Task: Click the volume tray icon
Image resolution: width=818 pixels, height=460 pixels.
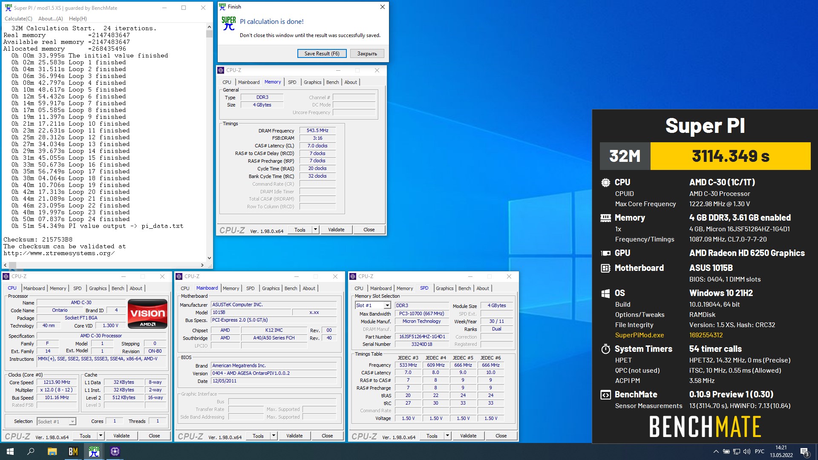Action: point(746,451)
